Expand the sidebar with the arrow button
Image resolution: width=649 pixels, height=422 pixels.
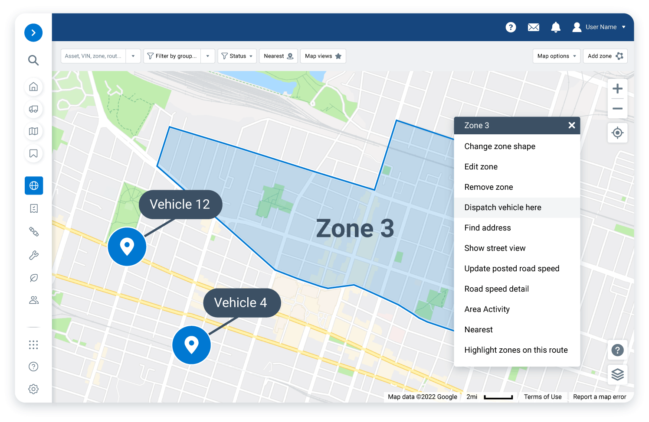33,33
